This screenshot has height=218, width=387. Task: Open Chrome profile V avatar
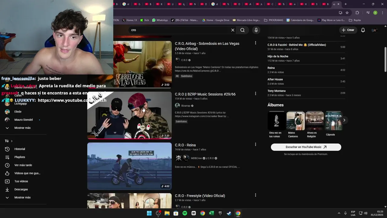[375, 13]
